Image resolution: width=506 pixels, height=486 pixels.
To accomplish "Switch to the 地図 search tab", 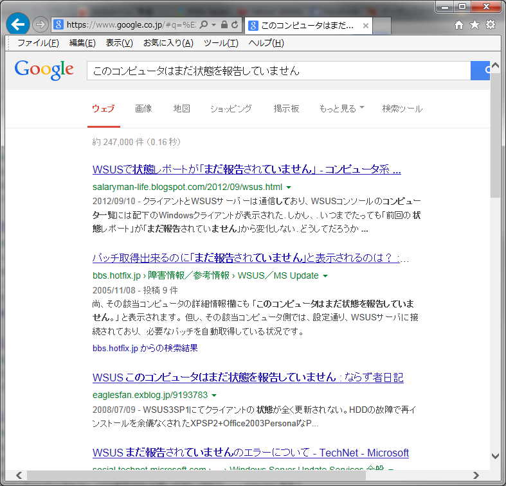I will click(x=182, y=108).
